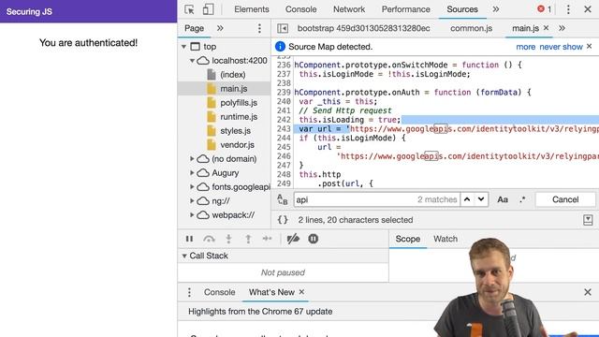Open the Elements panel tab
The image size is (599, 337).
coord(252,9)
